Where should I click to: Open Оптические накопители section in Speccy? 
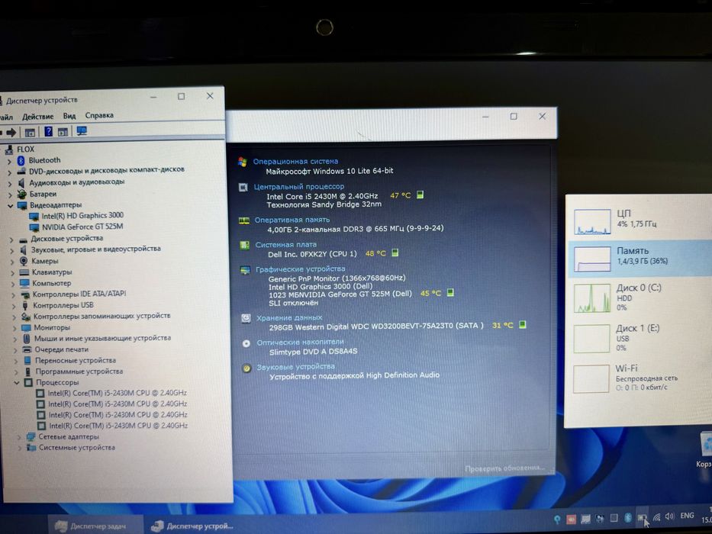point(300,343)
